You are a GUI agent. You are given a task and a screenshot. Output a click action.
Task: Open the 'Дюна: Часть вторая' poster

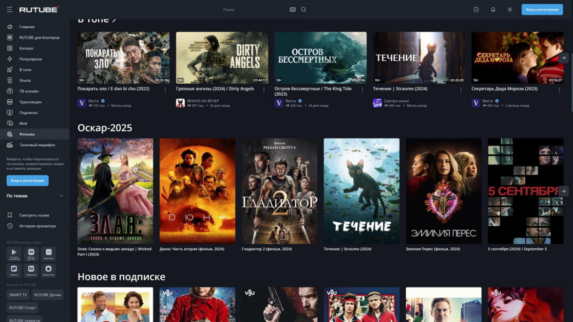tap(197, 191)
